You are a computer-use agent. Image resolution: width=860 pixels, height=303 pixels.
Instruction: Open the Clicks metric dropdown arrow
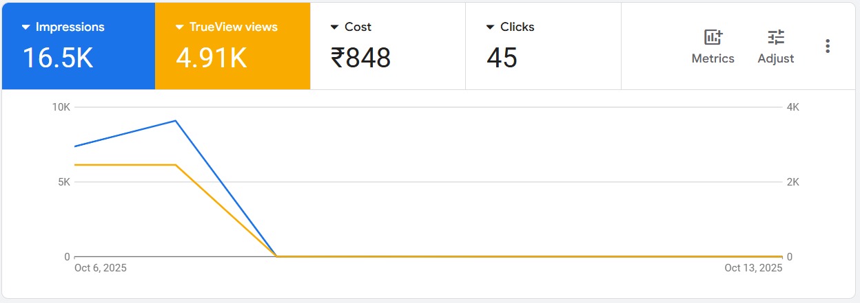pyautogui.click(x=491, y=27)
